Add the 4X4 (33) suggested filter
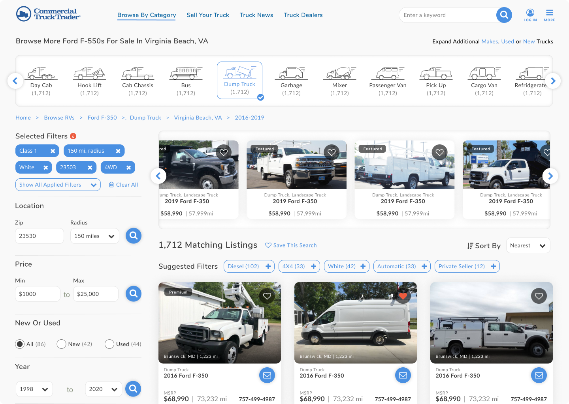Viewport: 569px width, 404px height. point(299,266)
